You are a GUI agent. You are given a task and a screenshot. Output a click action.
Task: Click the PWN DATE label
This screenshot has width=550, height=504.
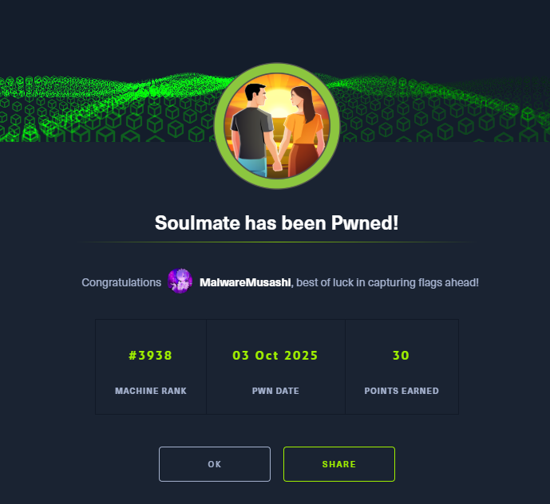pos(275,391)
